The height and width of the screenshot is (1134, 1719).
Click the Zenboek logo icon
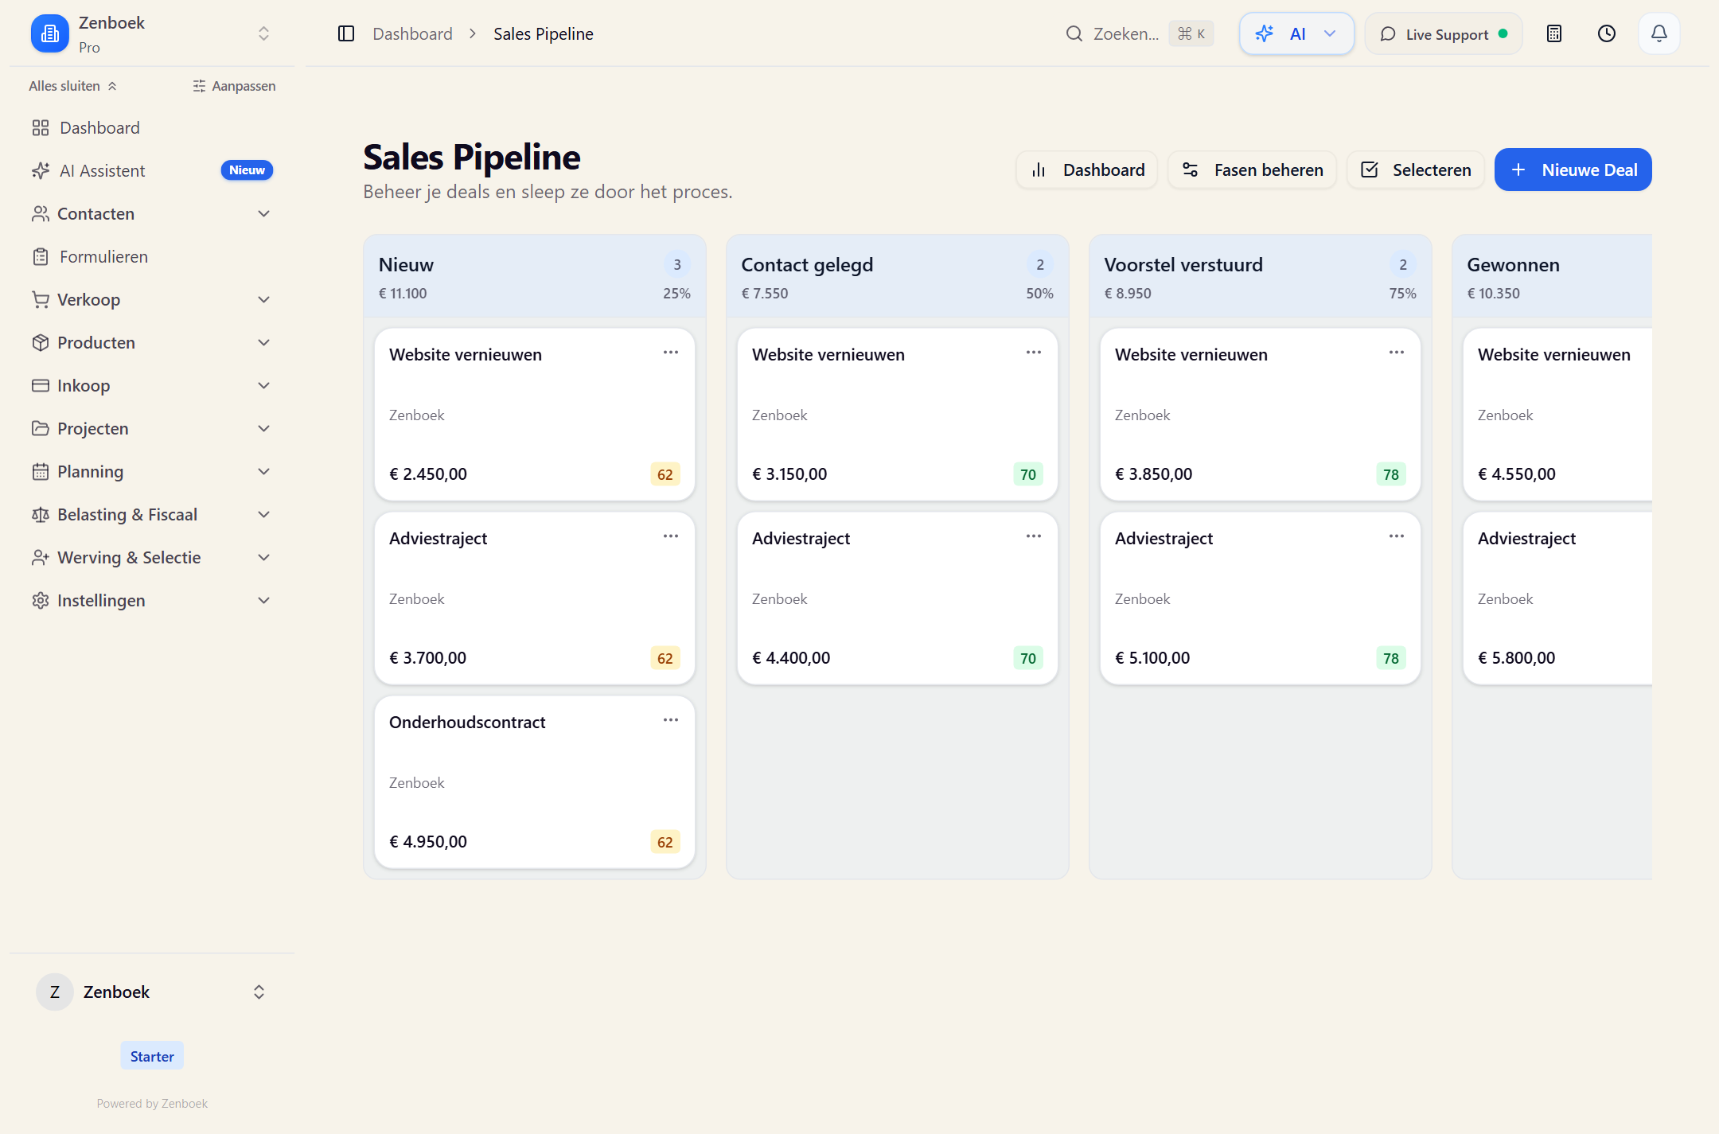click(x=50, y=33)
